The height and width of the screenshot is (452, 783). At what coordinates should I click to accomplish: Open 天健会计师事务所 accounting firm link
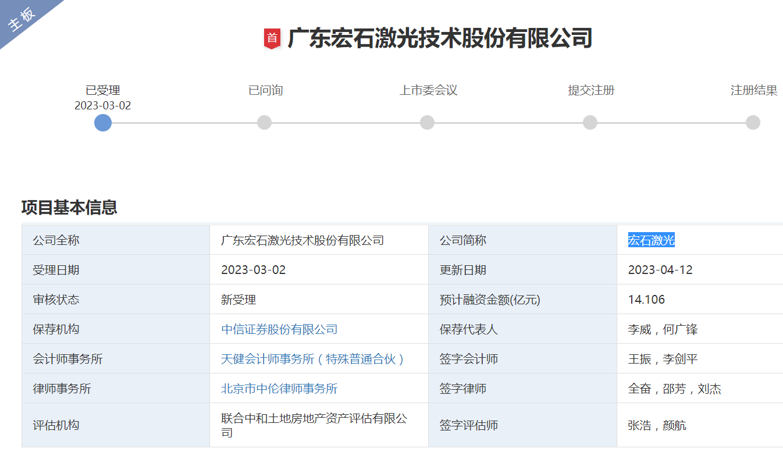[313, 359]
